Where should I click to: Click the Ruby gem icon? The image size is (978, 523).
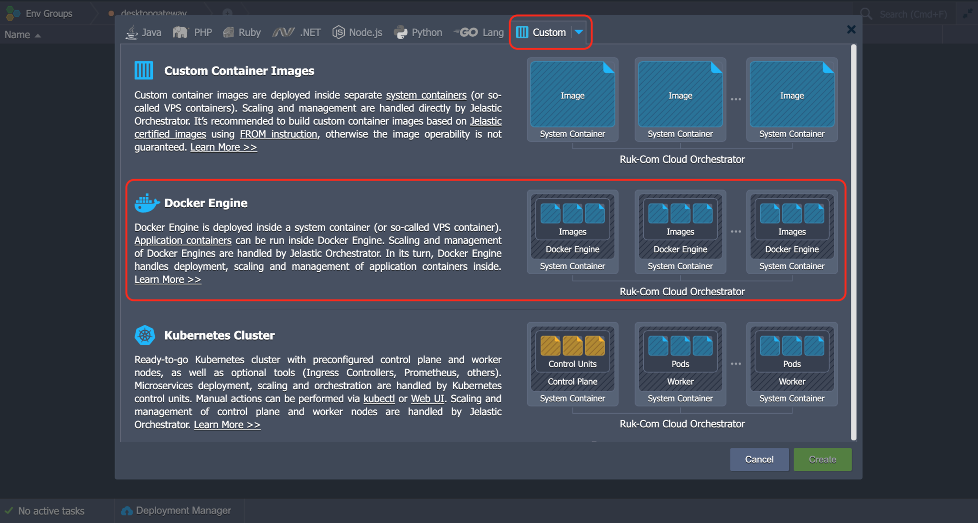[228, 32]
